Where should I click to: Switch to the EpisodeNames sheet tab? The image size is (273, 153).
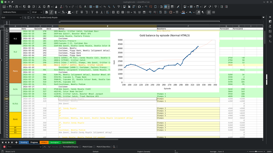pyautogui.click(x=68, y=142)
